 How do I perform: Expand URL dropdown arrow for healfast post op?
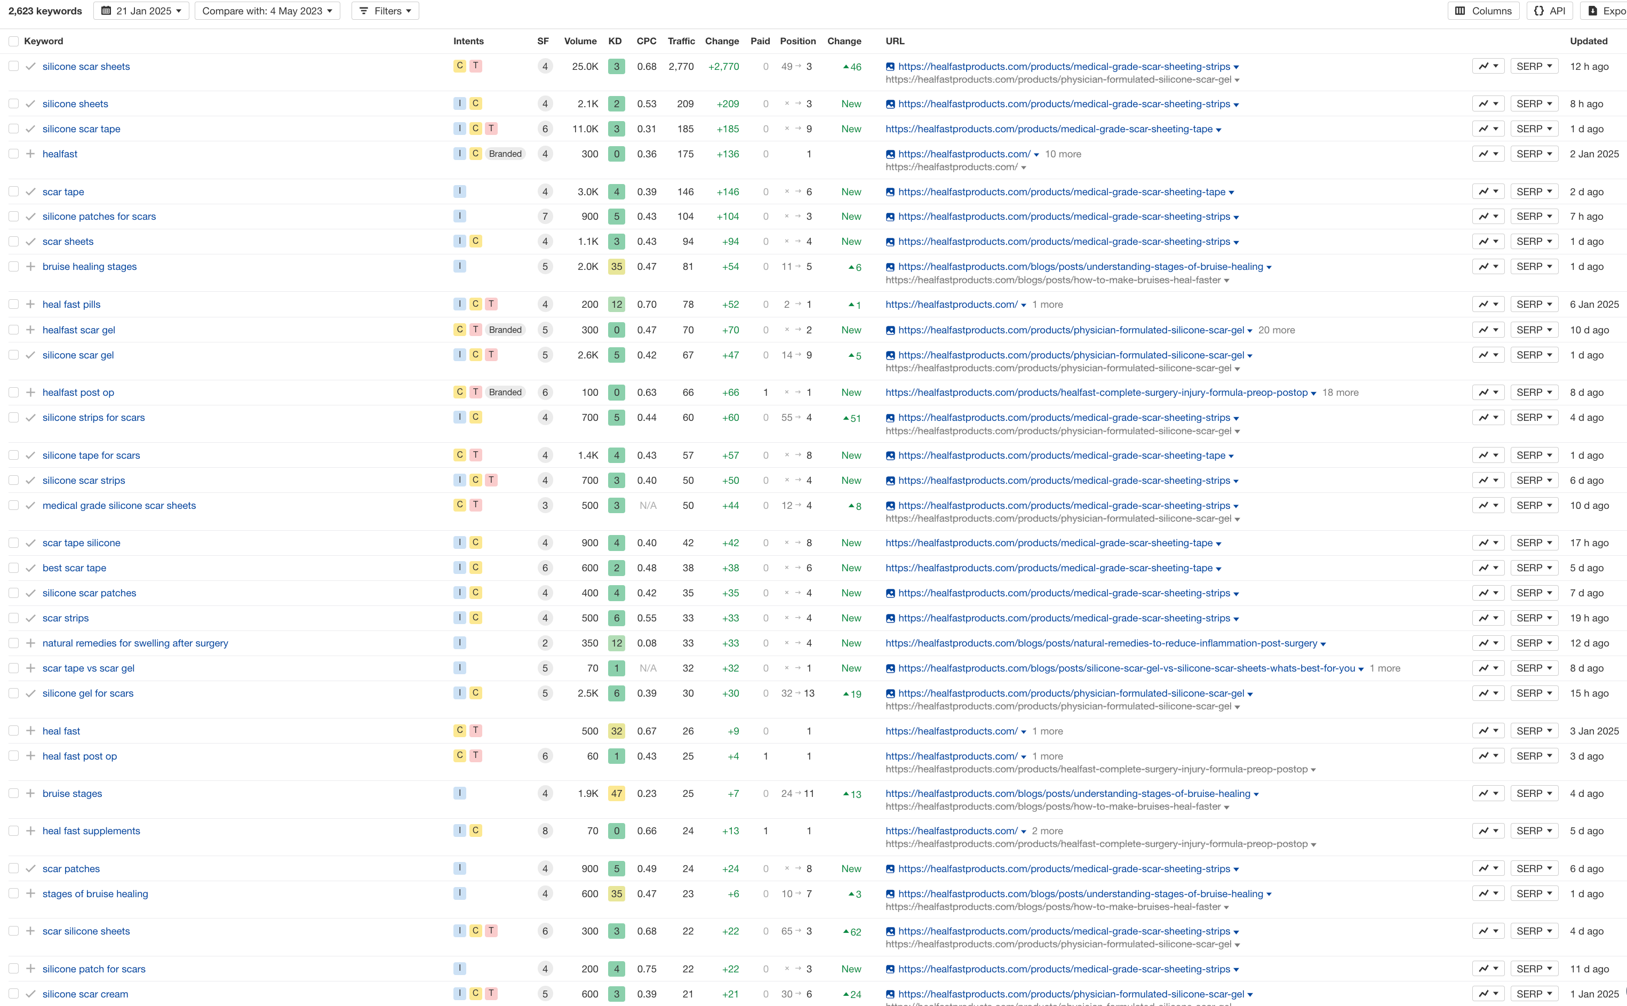(x=1313, y=393)
